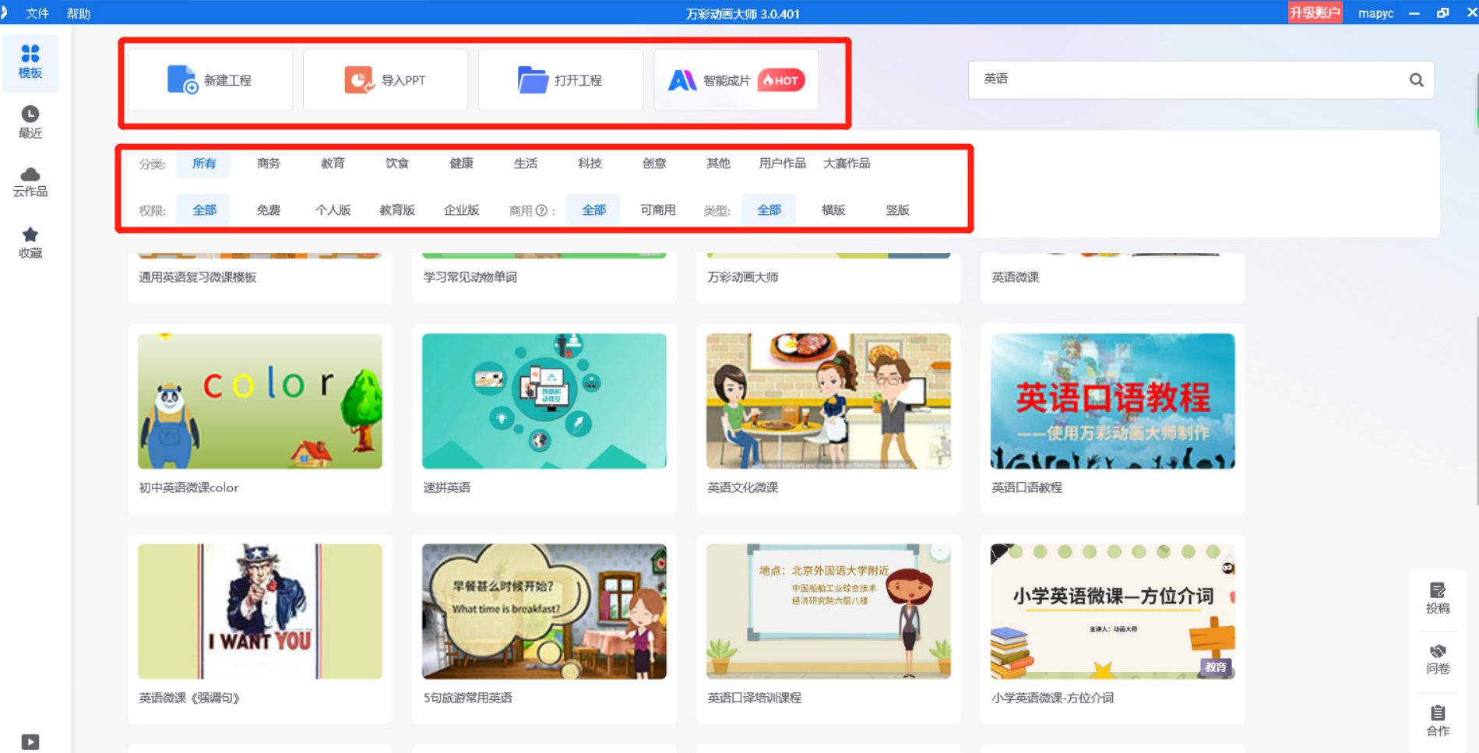Select 全部 under the 商用 filter
This screenshot has width=1479, height=753.
pyautogui.click(x=593, y=210)
